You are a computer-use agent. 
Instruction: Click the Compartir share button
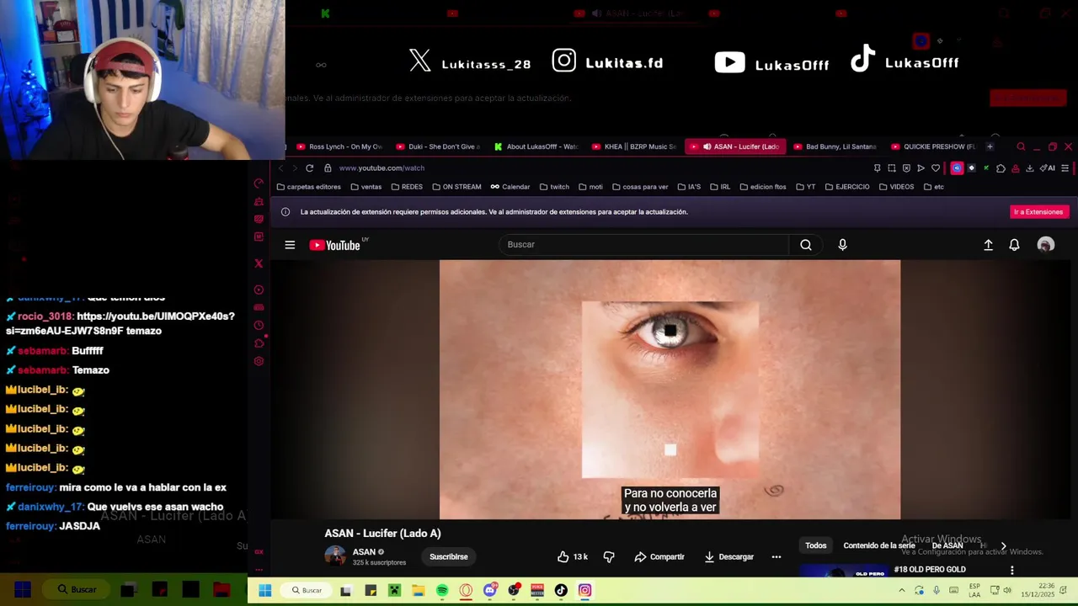(x=659, y=556)
